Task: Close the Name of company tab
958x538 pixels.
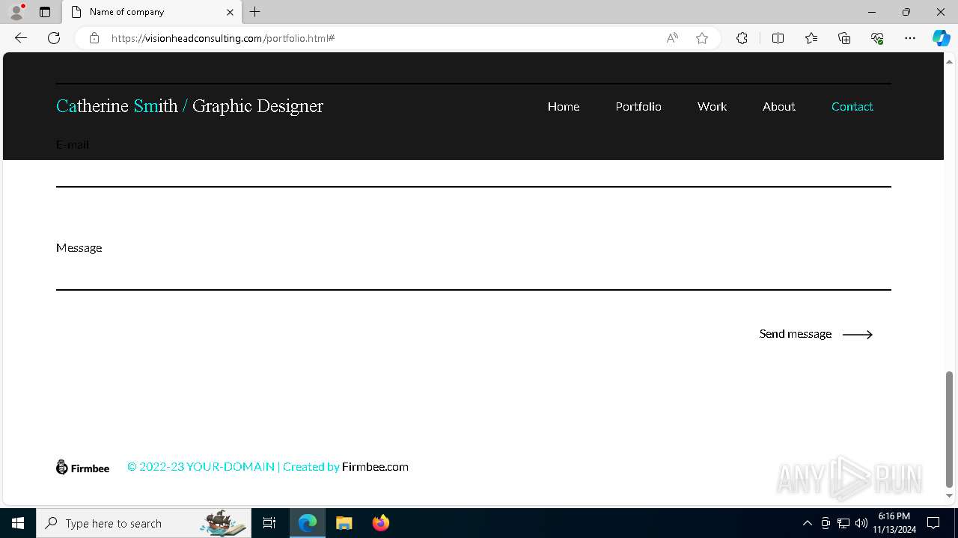Action: 230,12
